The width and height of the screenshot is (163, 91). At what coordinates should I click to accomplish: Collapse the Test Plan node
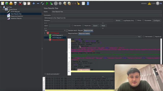coord(1,7)
